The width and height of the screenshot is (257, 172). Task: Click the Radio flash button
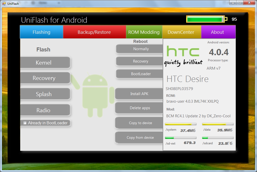pos(44,110)
